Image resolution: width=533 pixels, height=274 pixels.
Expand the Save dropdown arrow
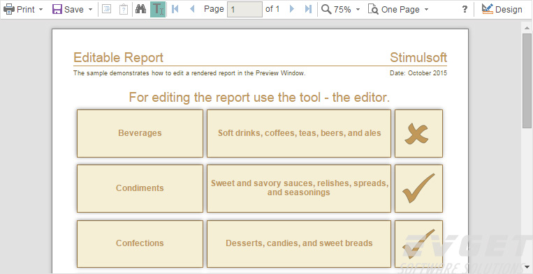point(90,10)
